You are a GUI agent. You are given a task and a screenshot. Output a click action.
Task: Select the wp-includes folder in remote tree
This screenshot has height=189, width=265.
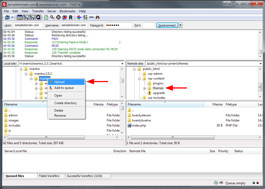[x=157, y=97]
